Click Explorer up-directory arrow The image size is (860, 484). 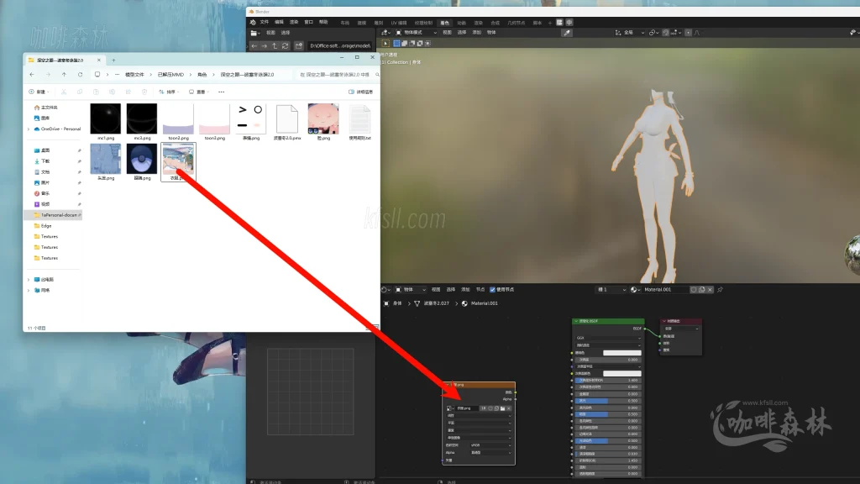tap(64, 75)
